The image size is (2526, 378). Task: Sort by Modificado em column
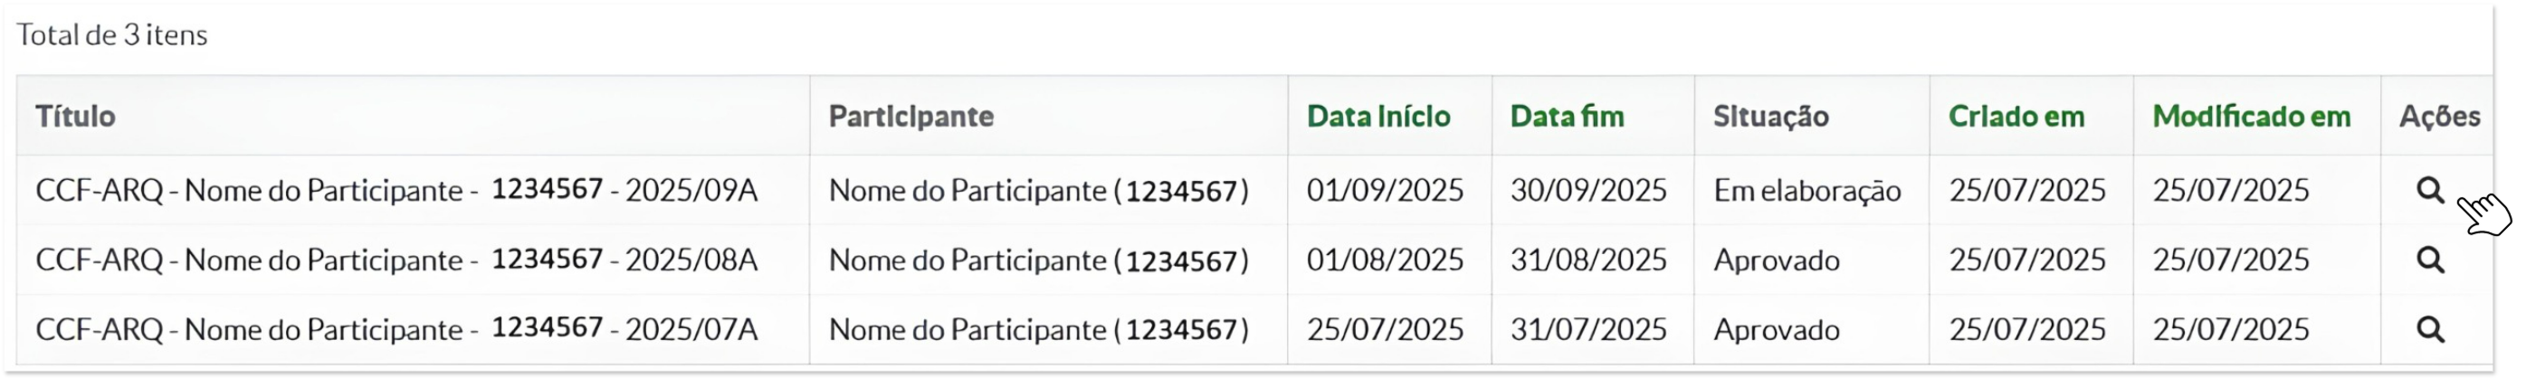click(2252, 117)
